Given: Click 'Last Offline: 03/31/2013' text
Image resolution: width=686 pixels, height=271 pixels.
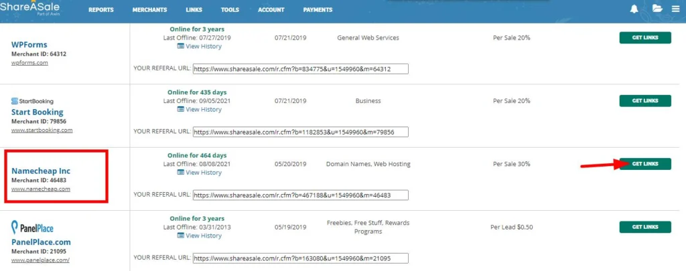Looking at the screenshot, I should tap(197, 227).
